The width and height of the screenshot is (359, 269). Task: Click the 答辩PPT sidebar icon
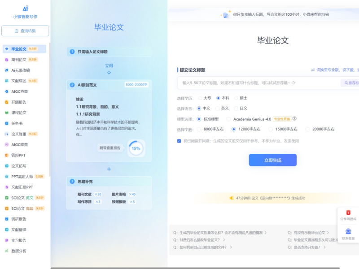click(7, 155)
